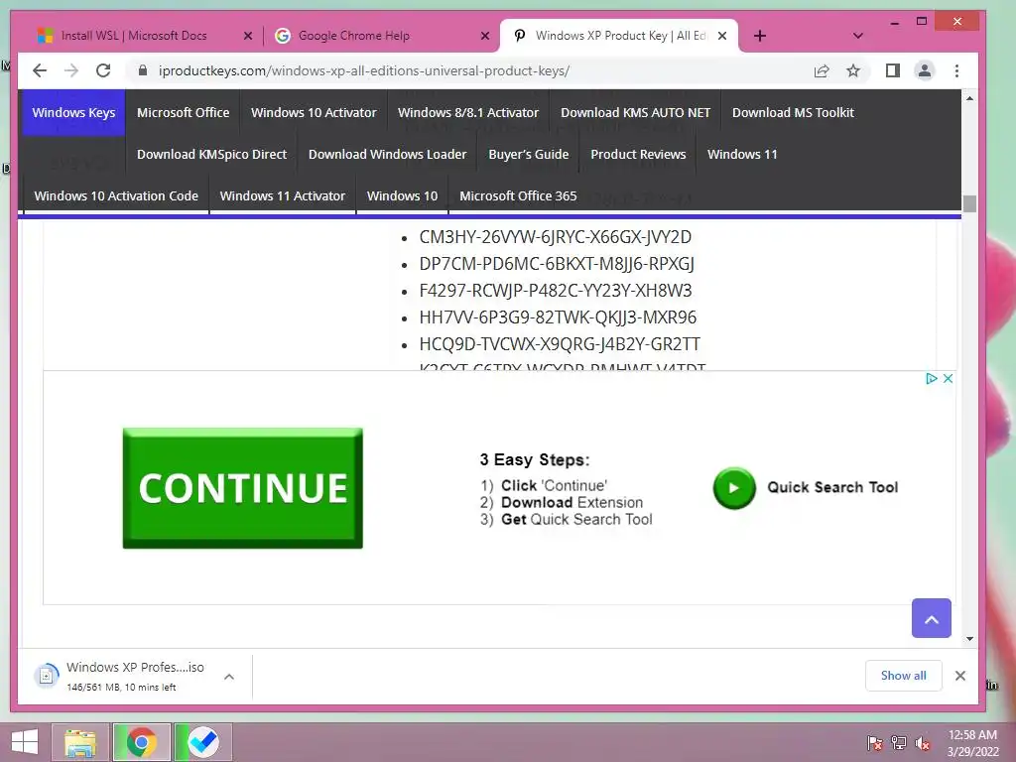Open Windows 10 nav item

(403, 195)
